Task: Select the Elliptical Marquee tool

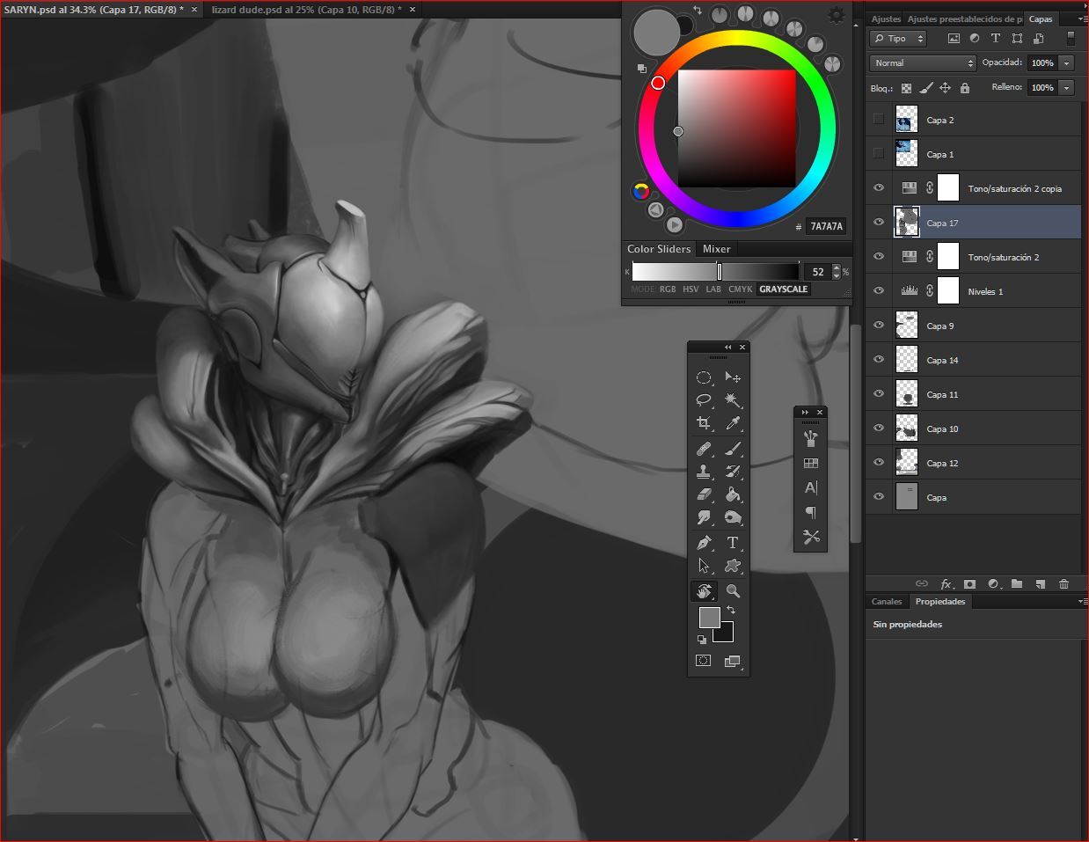Action: [704, 377]
